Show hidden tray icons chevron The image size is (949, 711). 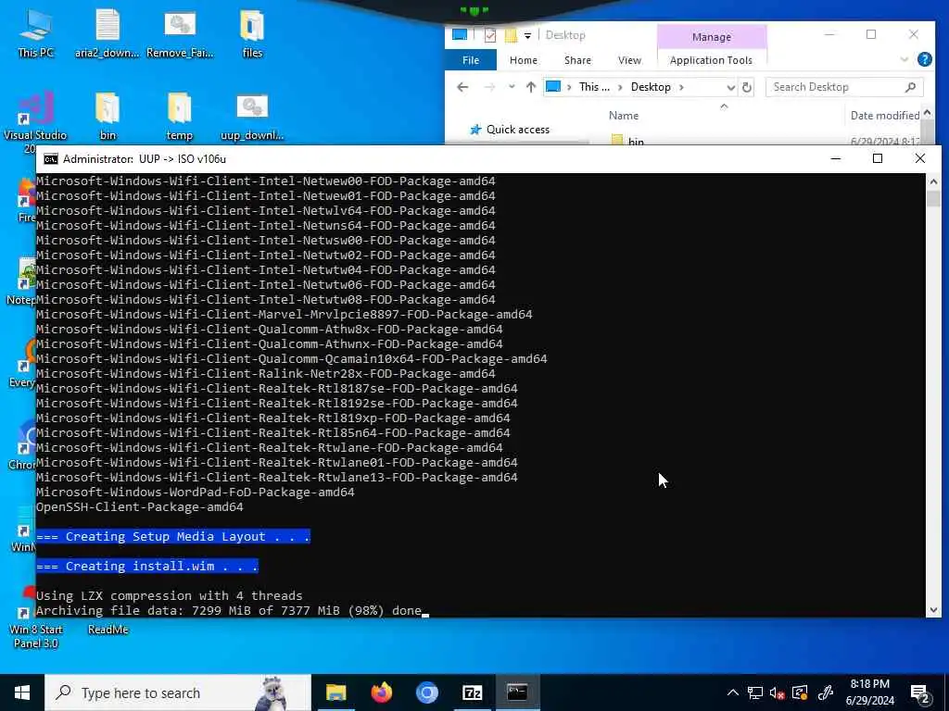(732, 692)
